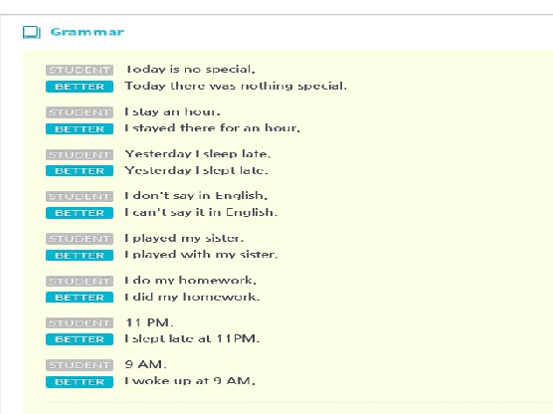Select the BETTER badge beside 'Today there was nothing special.'
Viewport: 553px width, 414px height.
(80, 87)
